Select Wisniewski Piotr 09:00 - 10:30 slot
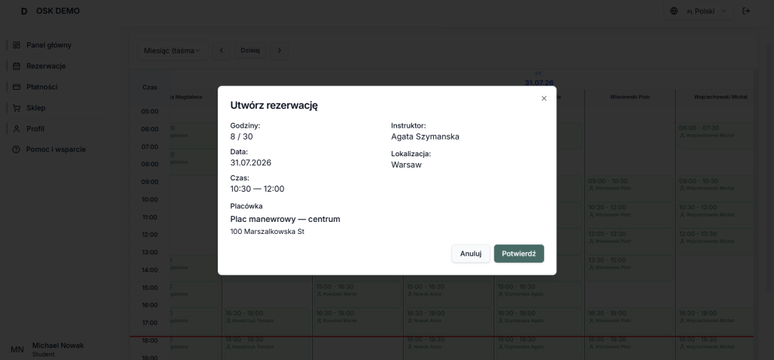The width and height of the screenshot is (774, 360). coord(630,188)
